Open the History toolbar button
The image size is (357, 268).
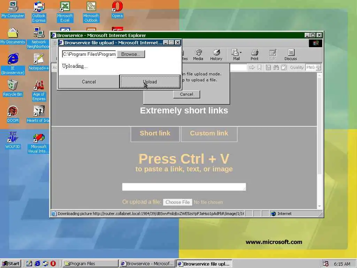pos(216,55)
